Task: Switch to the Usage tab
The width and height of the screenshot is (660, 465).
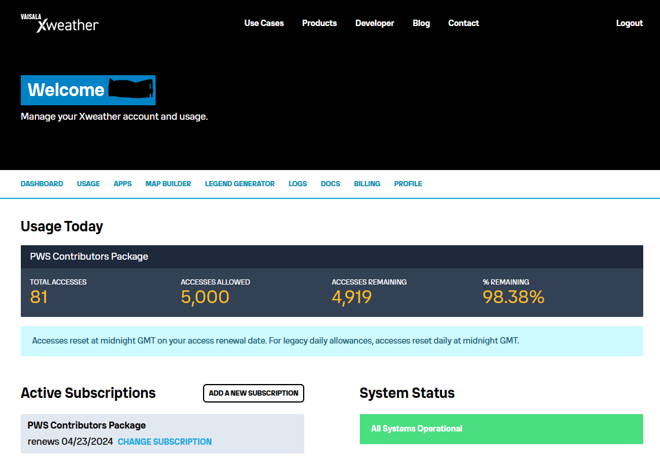Action: click(x=89, y=184)
